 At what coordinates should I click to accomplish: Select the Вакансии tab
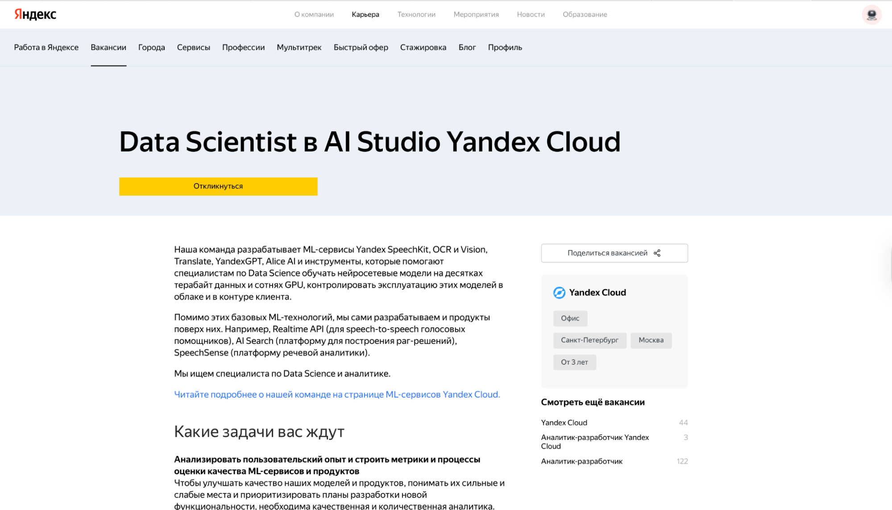tap(108, 47)
